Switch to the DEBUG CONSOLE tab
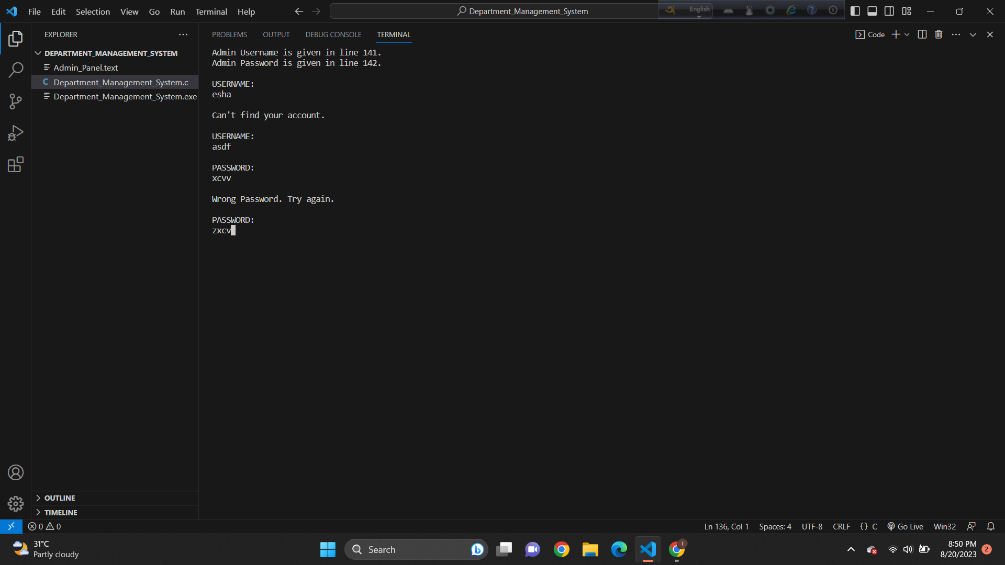The width and height of the screenshot is (1005, 565). click(x=333, y=34)
